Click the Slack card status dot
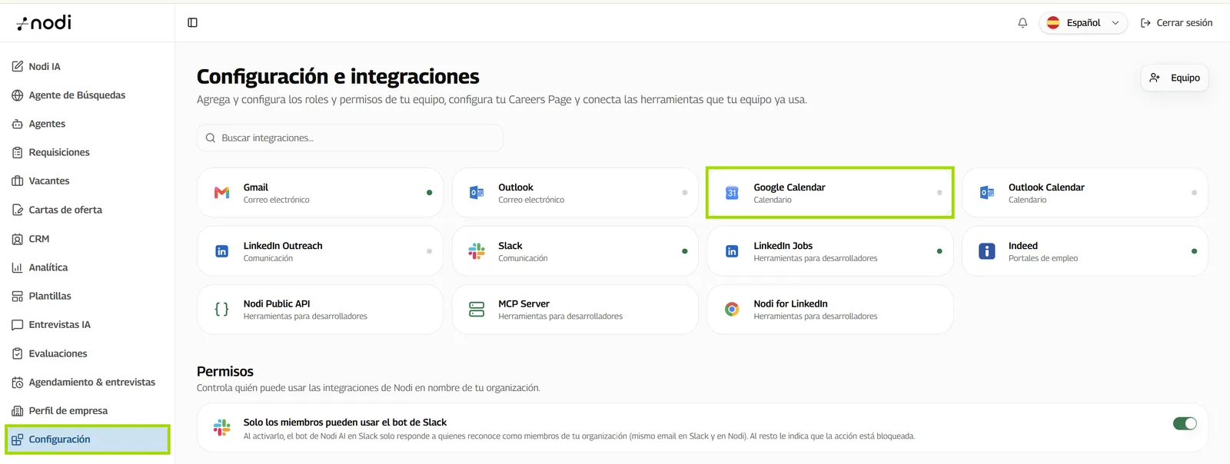 [684, 251]
